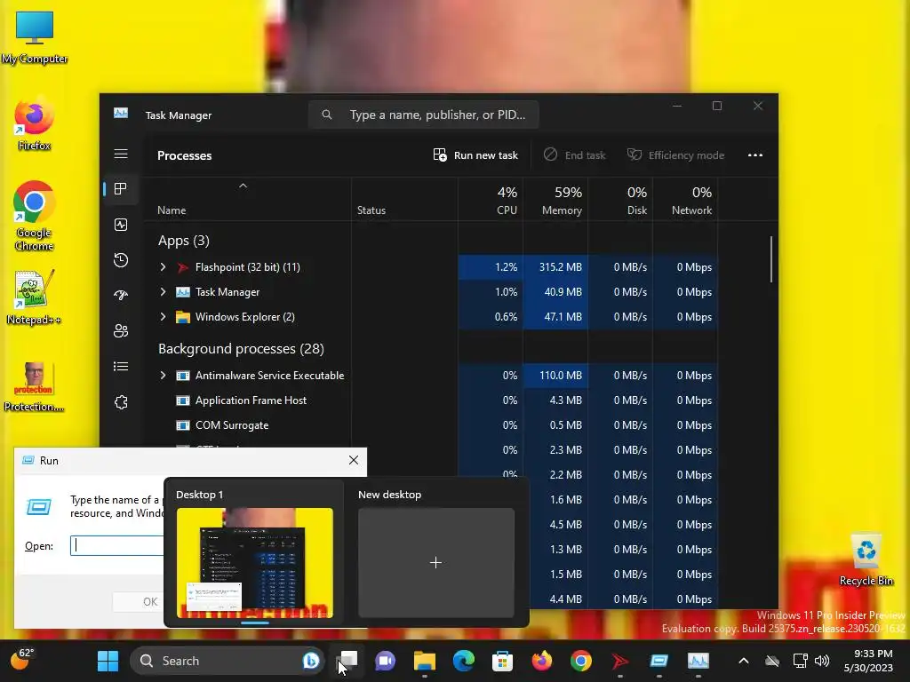Select Desktop 1 thumbnail
This screenshot has width=910, height=682.
tap(255, 562)
